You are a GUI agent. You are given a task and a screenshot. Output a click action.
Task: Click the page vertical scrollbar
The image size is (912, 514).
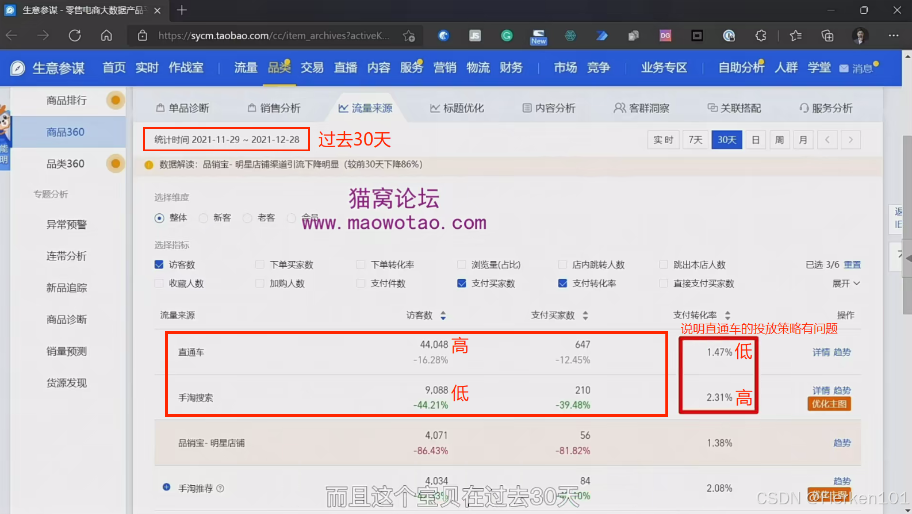point(907,225)
